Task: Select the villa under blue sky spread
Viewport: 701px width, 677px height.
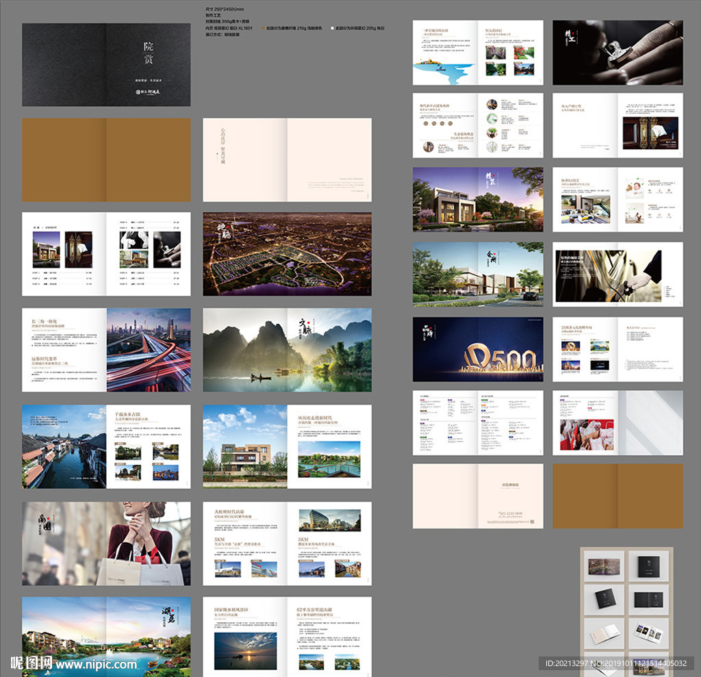Action: (287, 446)
